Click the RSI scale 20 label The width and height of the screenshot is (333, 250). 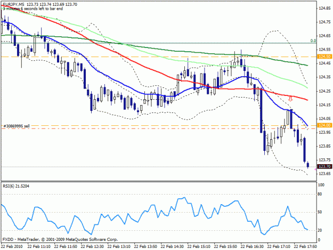(x=320, y=230)
